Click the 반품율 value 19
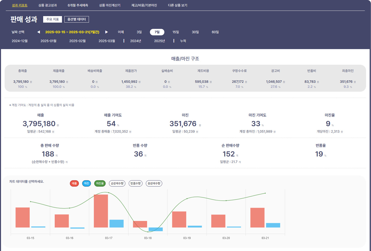The height and width of the screenshot is (251, 371). click(x=319, y=154)
